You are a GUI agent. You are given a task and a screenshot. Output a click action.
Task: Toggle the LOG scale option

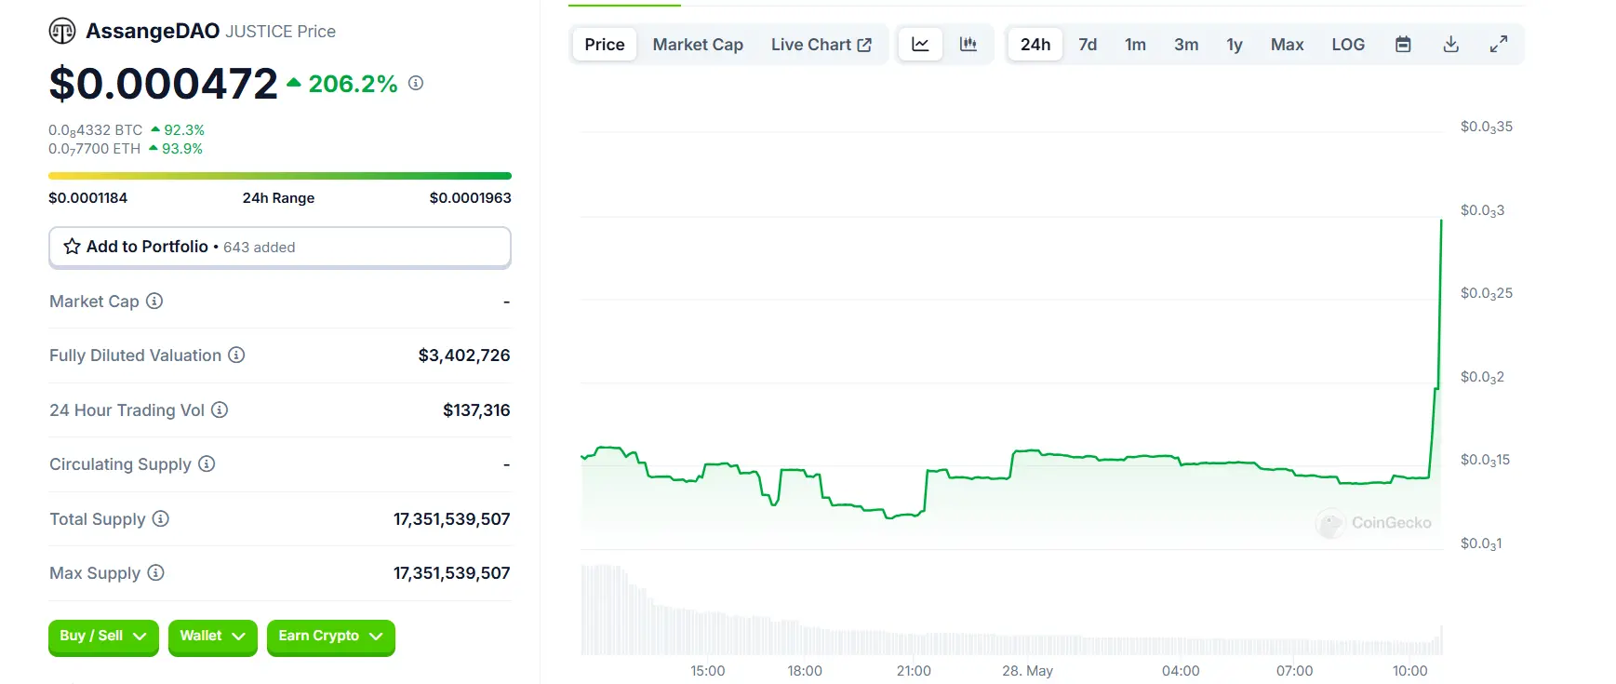tap(1347, 45)
